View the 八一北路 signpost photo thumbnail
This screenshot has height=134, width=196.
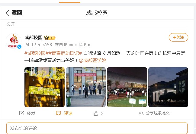tap(44, 87)
